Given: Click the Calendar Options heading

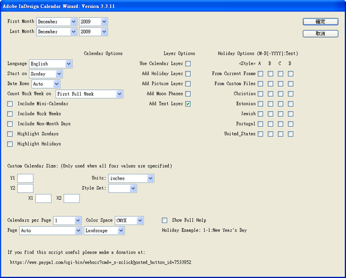Looking at the screenshot, I should point(103,54).
